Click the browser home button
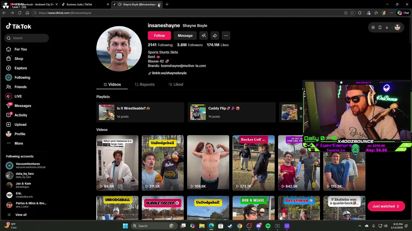Viewport: 412px width, 231px height. point(27,13)
